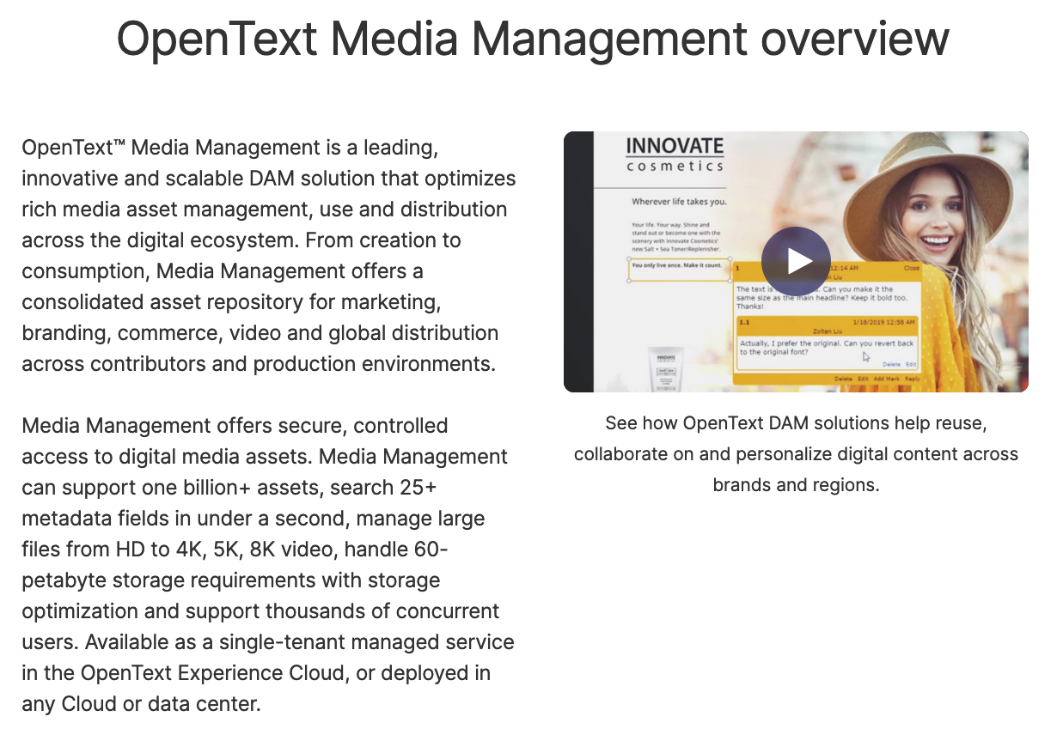The height and width of the screenshot is (741, 1063).
Task: Click the 'Actually, I prefer the original' reply text
Action: tap(825, 348)
